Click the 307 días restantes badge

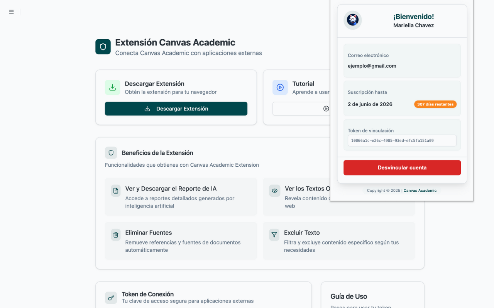pos(435,104)
